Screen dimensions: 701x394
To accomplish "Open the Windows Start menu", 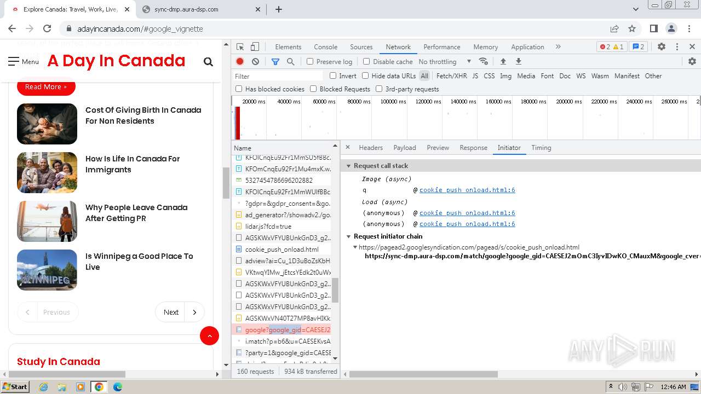I will (15, 386).
